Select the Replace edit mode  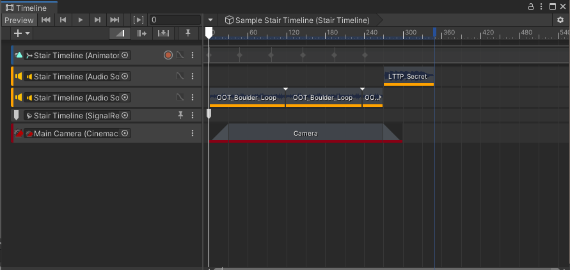[x=163, y=33]
